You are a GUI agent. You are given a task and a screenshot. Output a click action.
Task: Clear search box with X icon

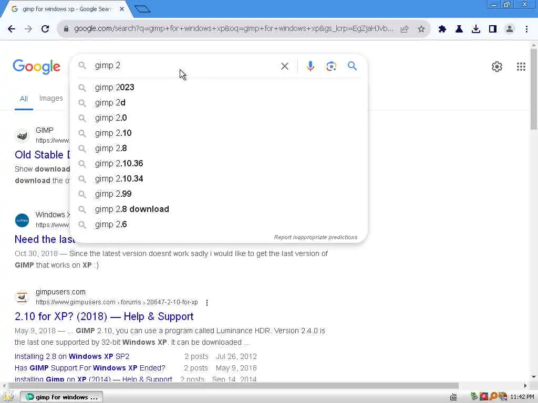pyautogui.click(x=284, y=66)
